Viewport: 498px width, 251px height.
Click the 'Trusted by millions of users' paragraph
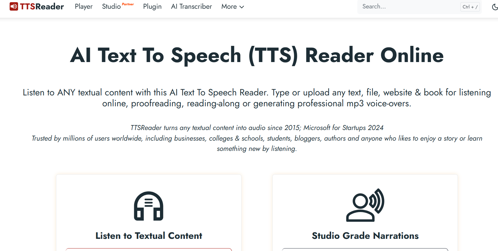(x=257, y=143)
